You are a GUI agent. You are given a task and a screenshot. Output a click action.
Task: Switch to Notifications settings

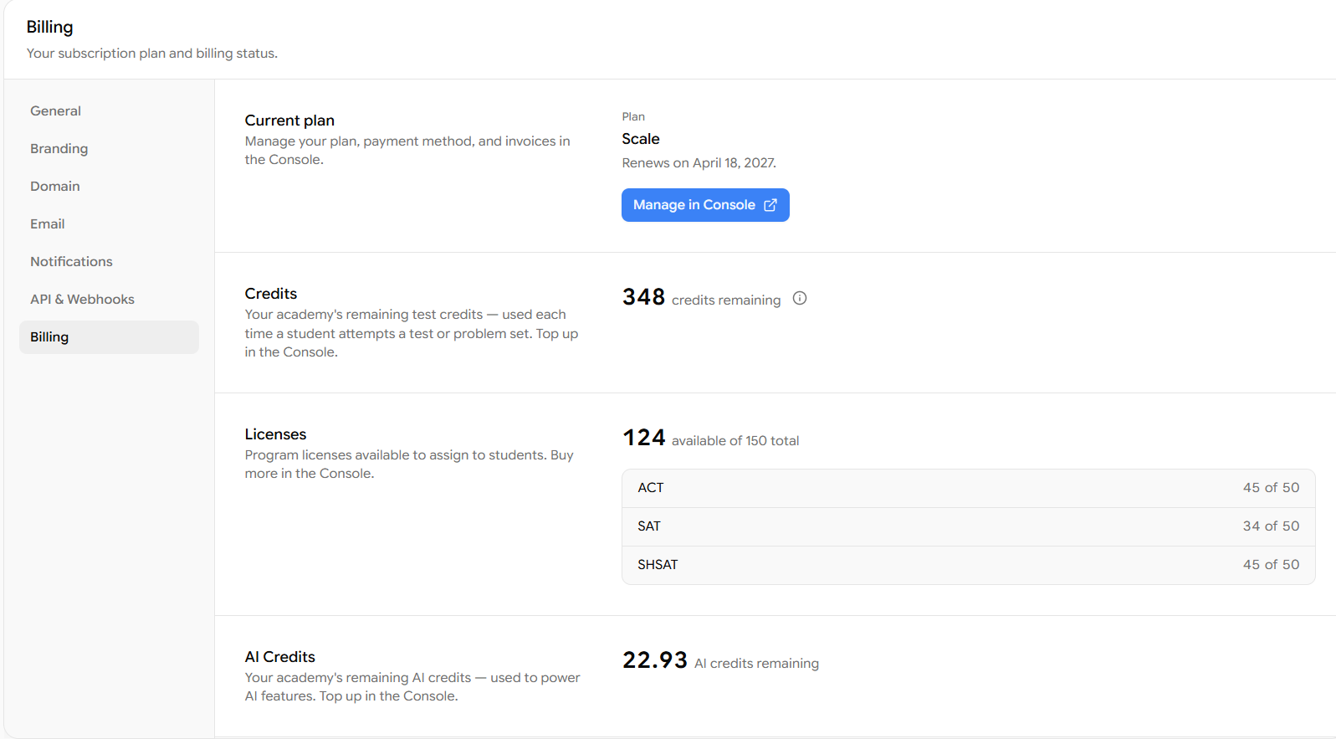109,262
